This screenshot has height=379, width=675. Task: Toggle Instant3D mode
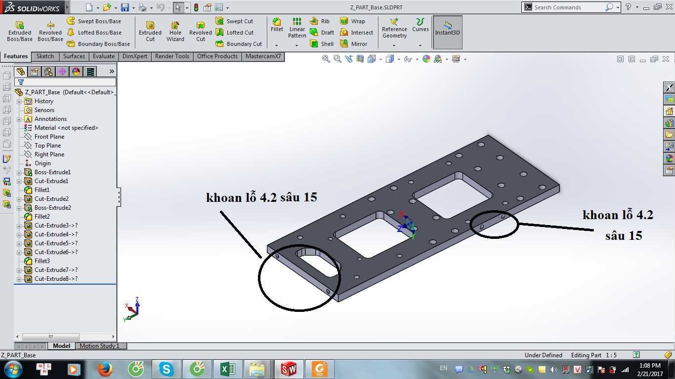coord(448,32)
